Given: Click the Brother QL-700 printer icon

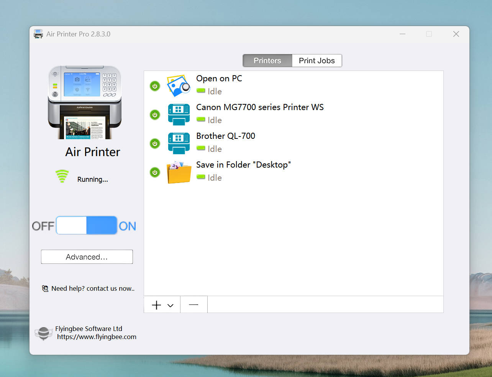Looking at the screenshot, I should 179,143.
